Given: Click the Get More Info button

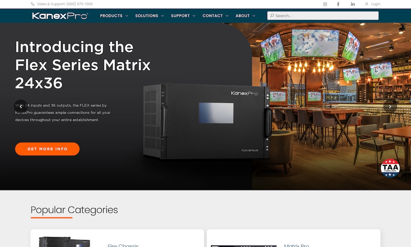Looking at the screenshot, I should click(x=47, y=149).
